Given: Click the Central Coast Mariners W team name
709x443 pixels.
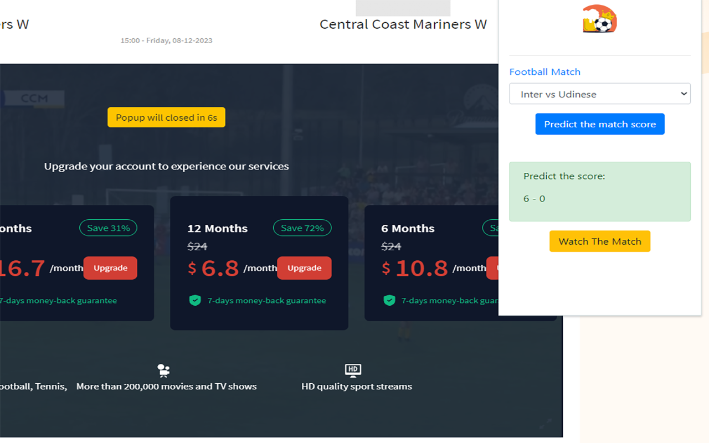Looking at the screenshot, I should [x=403, y=24].
